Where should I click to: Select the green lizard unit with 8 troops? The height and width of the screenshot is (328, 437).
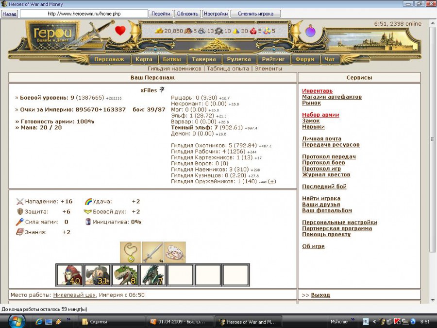(x=125, y=275)
